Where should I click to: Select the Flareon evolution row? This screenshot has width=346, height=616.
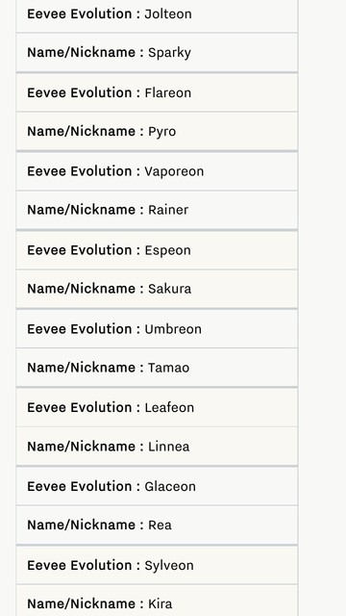(157, 92)
